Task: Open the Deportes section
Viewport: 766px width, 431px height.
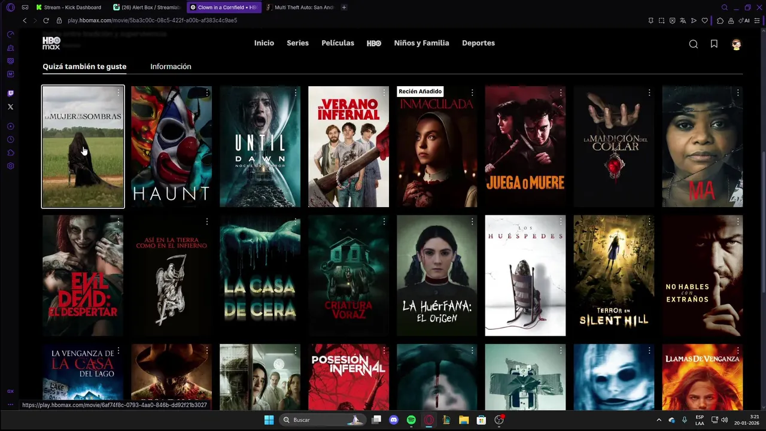Action: [x=478, y=43]
